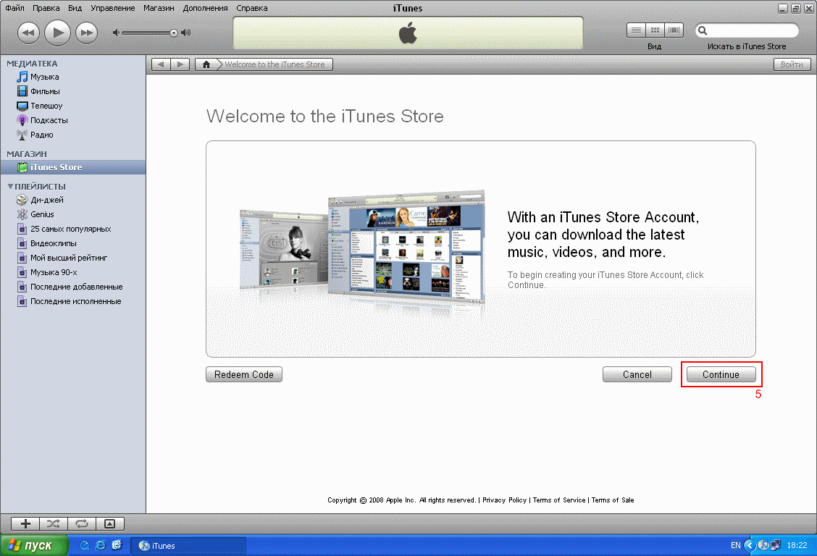
Task: Skip to the next track
Action: [87, 33]
